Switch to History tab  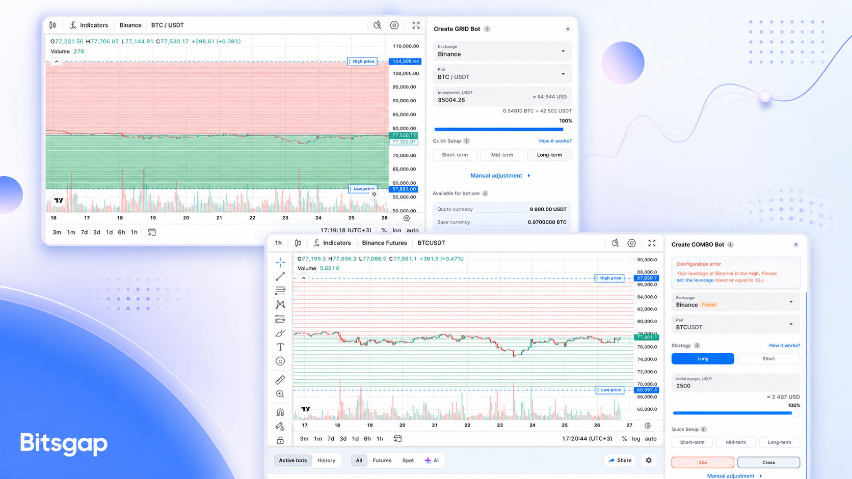point(326,460)
